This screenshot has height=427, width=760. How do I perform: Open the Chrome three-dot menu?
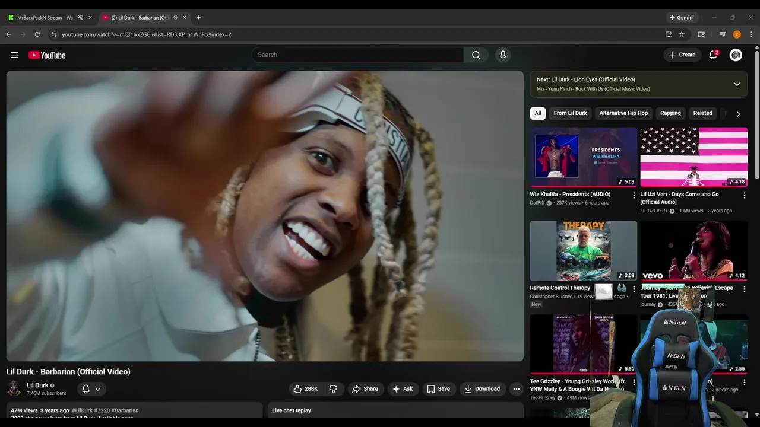click(x=752, y=34)
